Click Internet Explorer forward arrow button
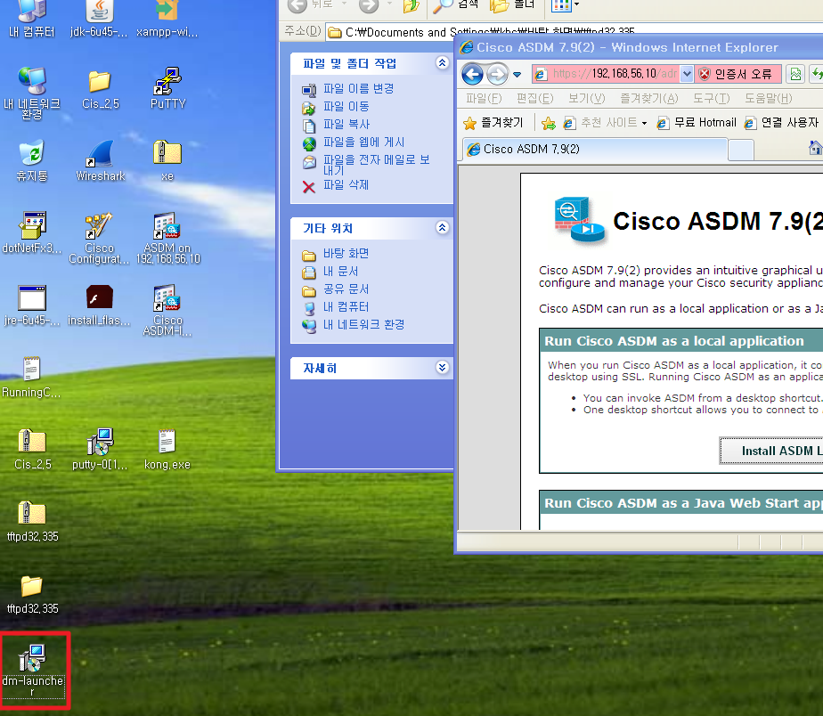 click(x=496, y=74)
